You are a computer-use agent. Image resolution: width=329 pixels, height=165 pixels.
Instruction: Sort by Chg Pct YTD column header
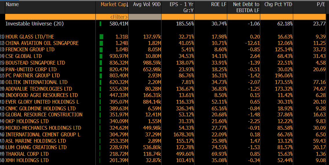pos(278,4)
